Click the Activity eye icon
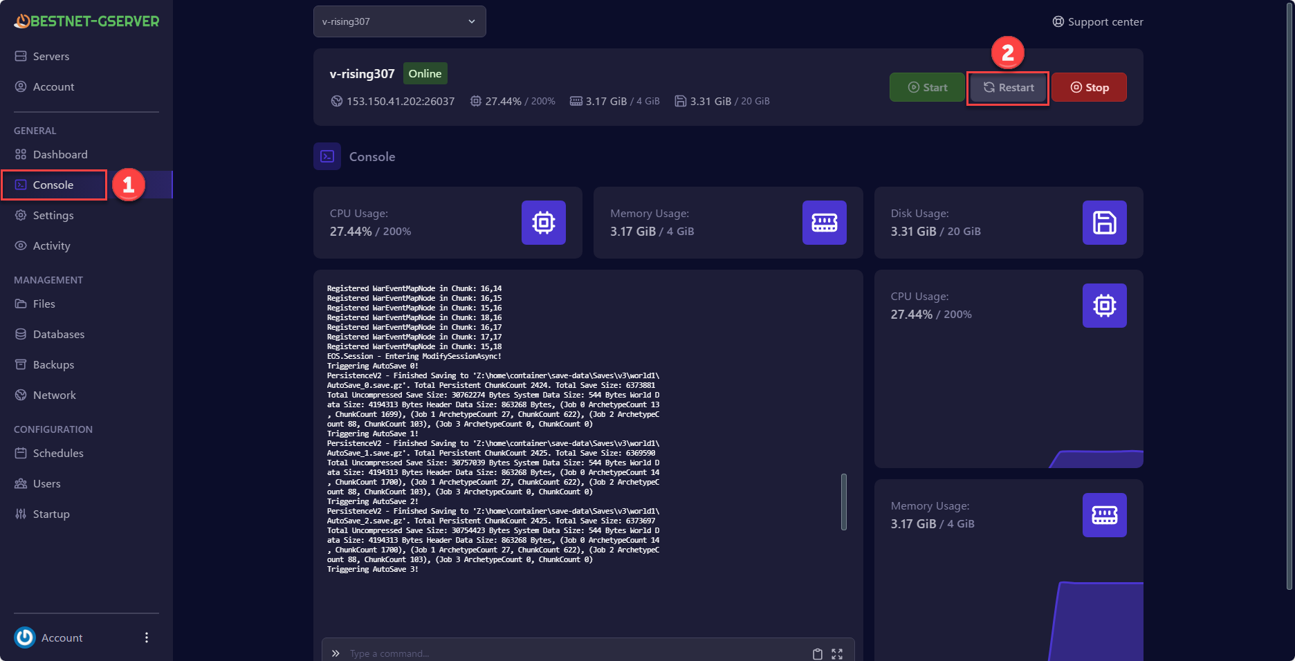 point(21,245)
